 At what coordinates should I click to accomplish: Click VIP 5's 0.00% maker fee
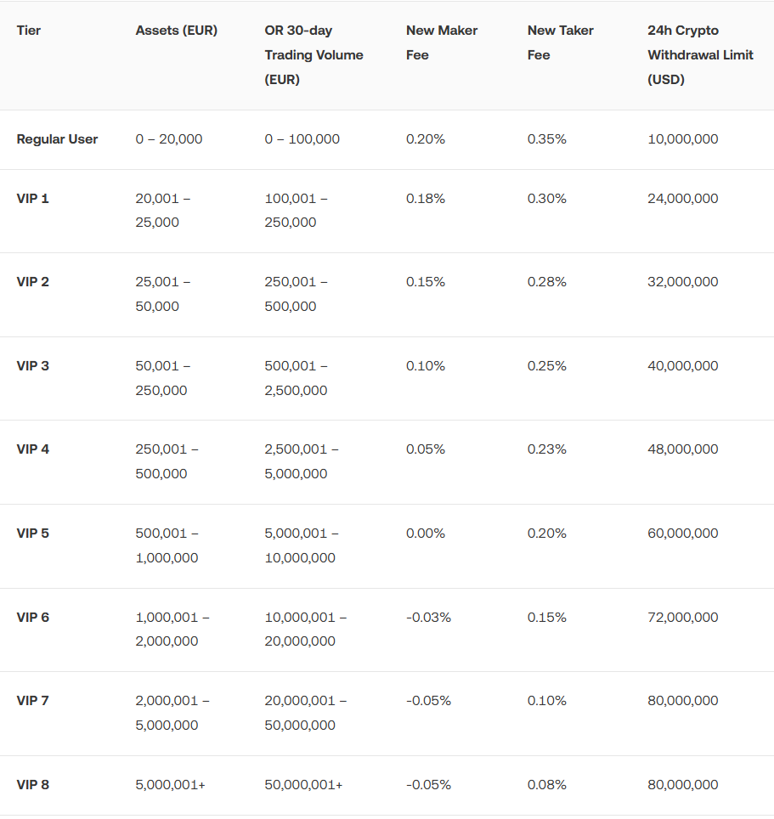click(x=426, y=534)
